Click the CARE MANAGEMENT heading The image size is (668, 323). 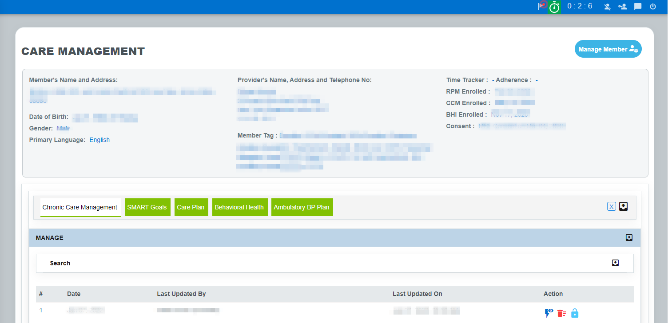pyautogui.click(x=83, y=51)
